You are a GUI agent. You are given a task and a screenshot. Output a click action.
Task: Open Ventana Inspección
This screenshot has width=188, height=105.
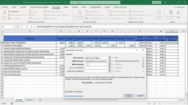point(159,15)
